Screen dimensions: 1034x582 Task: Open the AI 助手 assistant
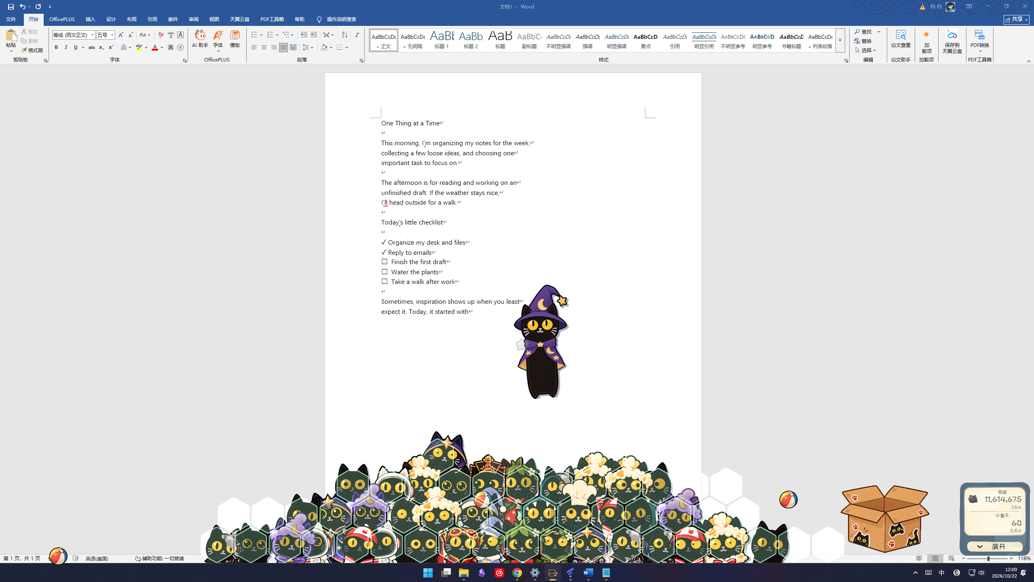[x=200, y=40]
